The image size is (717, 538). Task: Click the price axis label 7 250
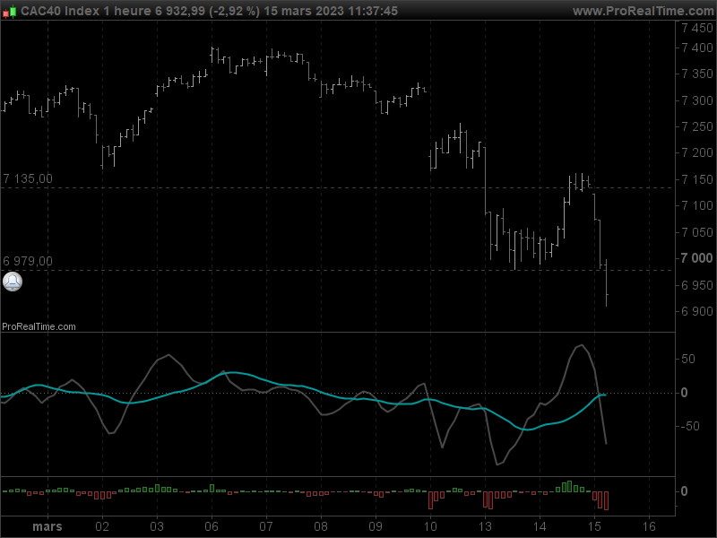[697, 126]
